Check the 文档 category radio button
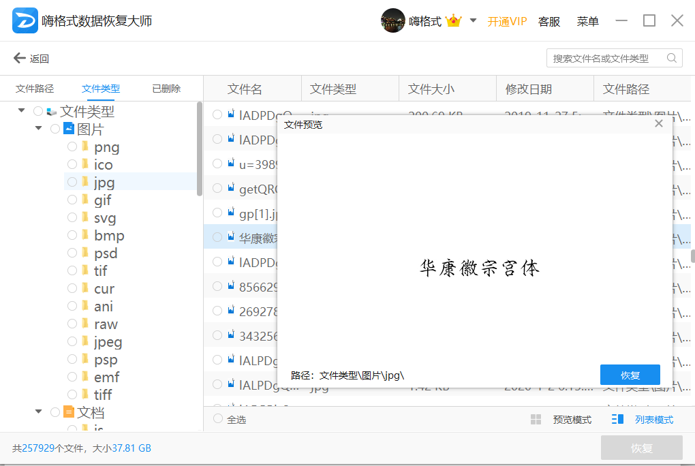This screenshot has height=466, width=695. 55,412
